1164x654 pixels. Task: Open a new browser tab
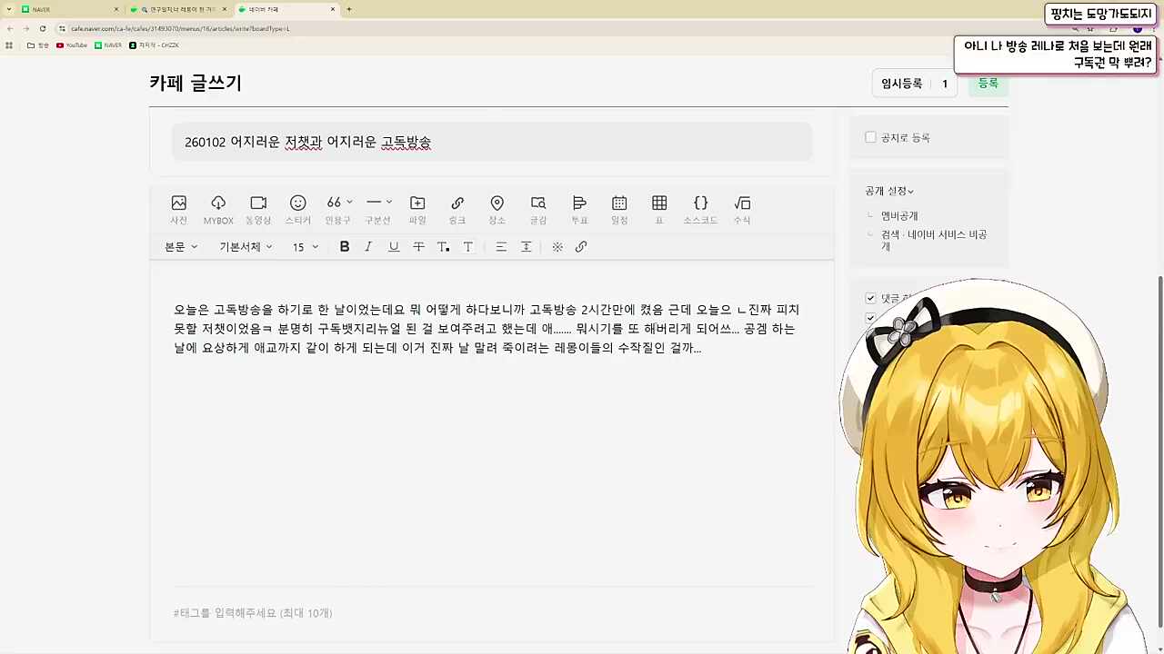349,9
